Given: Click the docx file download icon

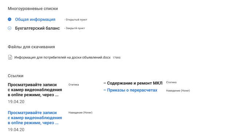Looking at the screenshot, I should tap(10, 57).
